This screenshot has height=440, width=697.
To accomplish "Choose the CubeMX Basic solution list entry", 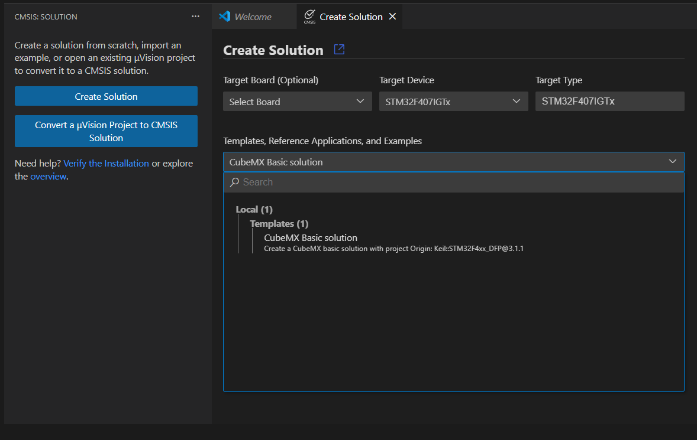I will (x=311, y=238).
